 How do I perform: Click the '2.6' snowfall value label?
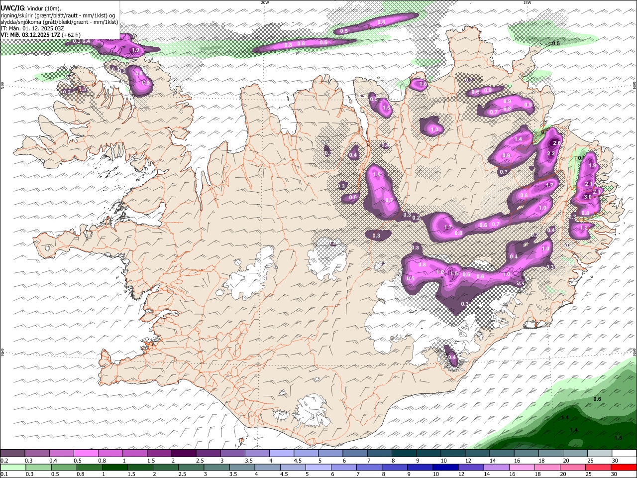(557, 143)
